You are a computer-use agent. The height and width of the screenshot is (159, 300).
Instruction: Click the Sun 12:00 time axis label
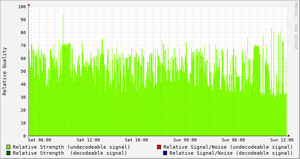click(282, 140)
